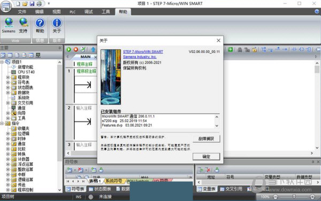This screenshot has height=201, width=321.
Task: Click the zoom slider handle in status bar
Action: tap(294, 197)
